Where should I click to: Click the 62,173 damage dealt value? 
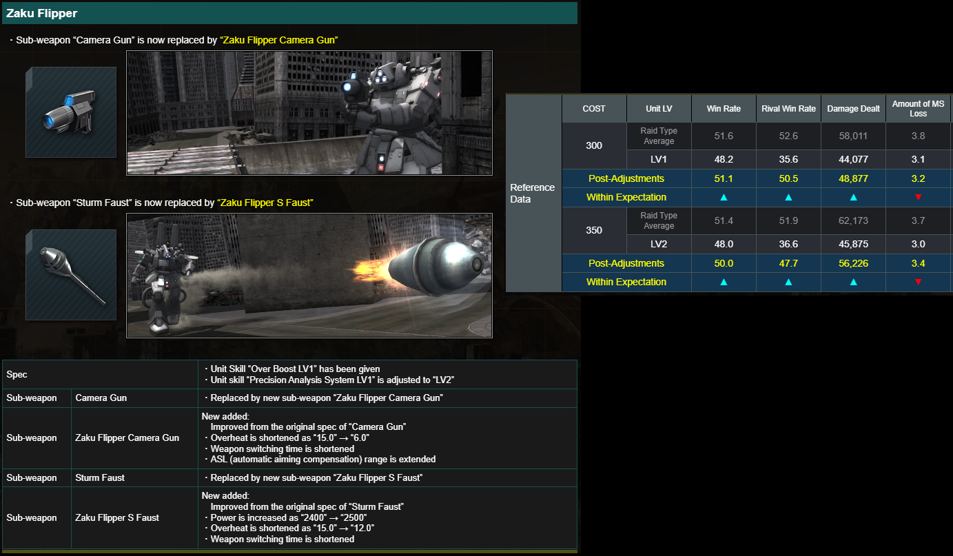(x=853, y=221)
